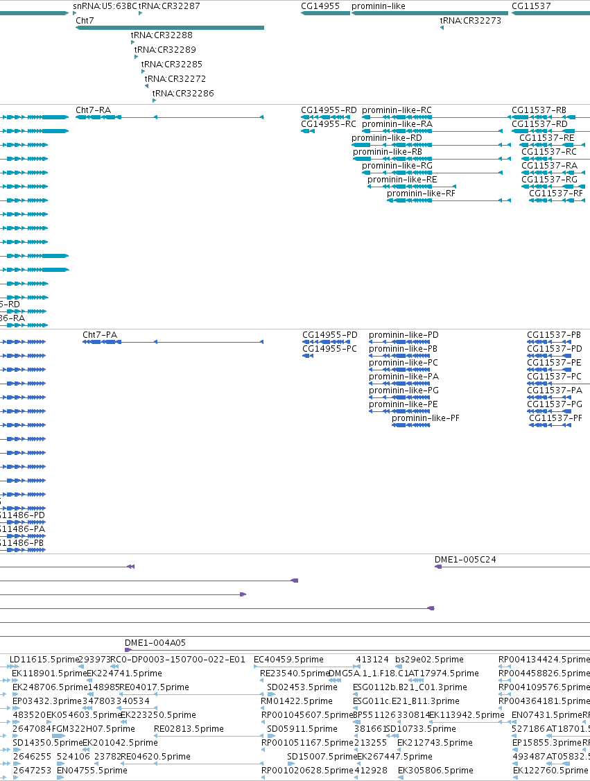The height and width of the screenshot is (781, 590).
Task: Click protein CG14955-PC
Action: click(329, 349)
